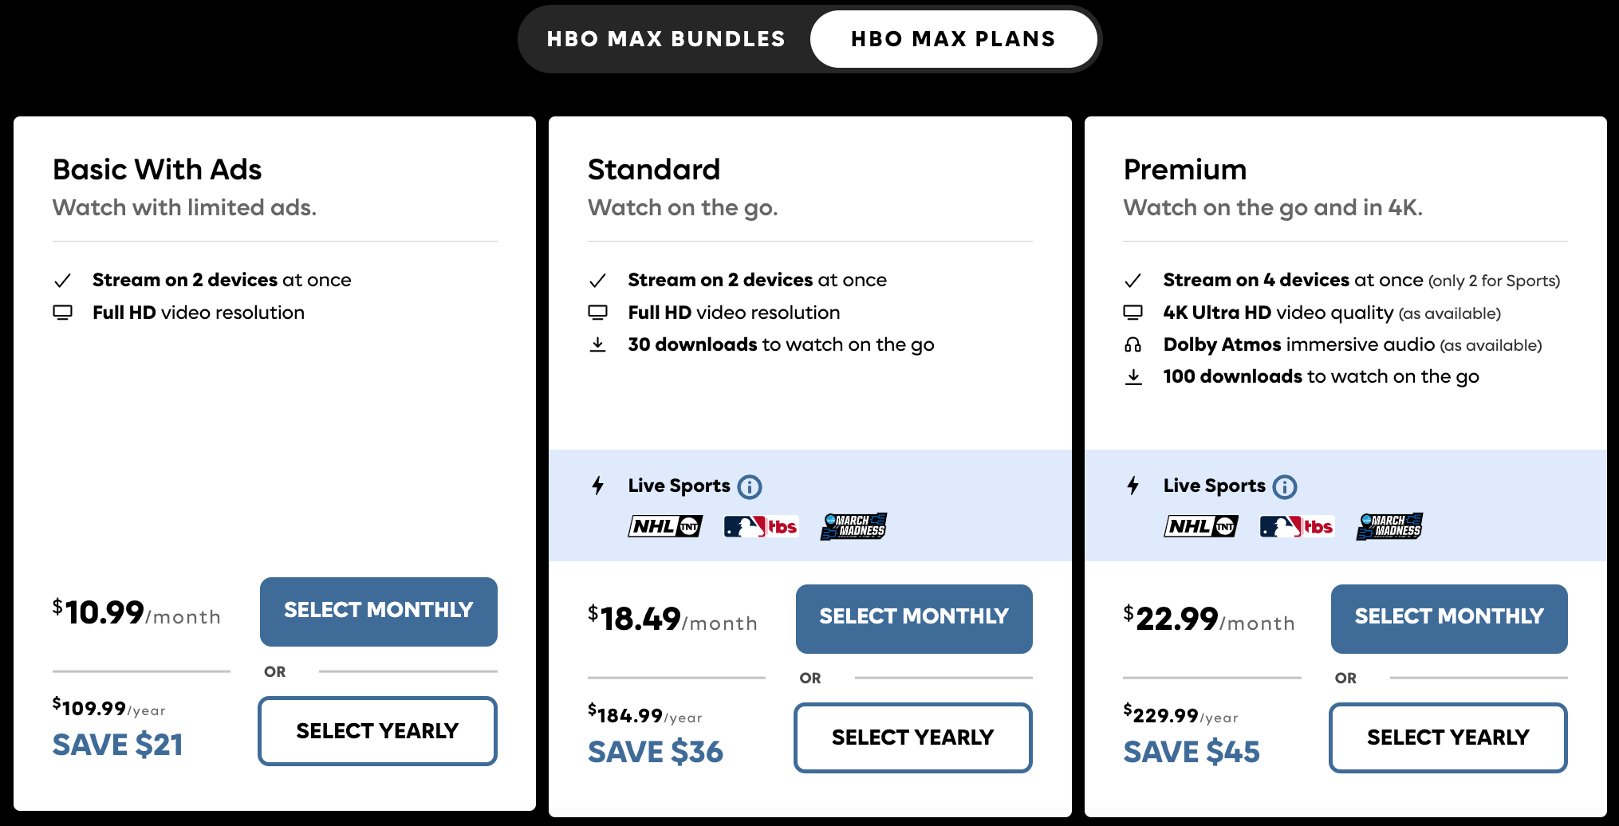Screen dimensions: 1619x826
Task: Click download icon beside 100 downloads
Action: pos(1133,376)
